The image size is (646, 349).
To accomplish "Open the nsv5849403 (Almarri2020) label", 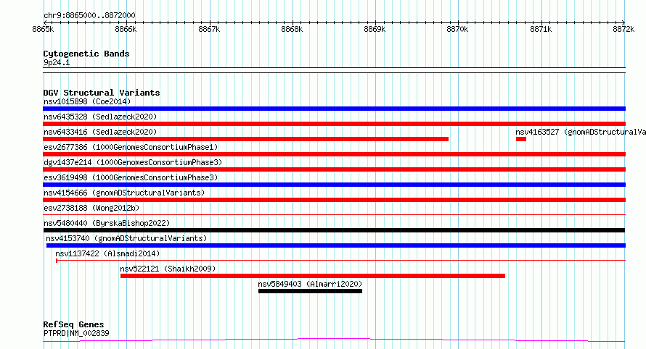I will coord(310,284).
